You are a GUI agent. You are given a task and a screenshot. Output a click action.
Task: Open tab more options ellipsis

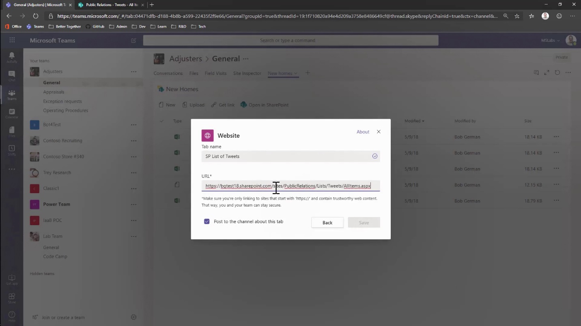point(568,72)
